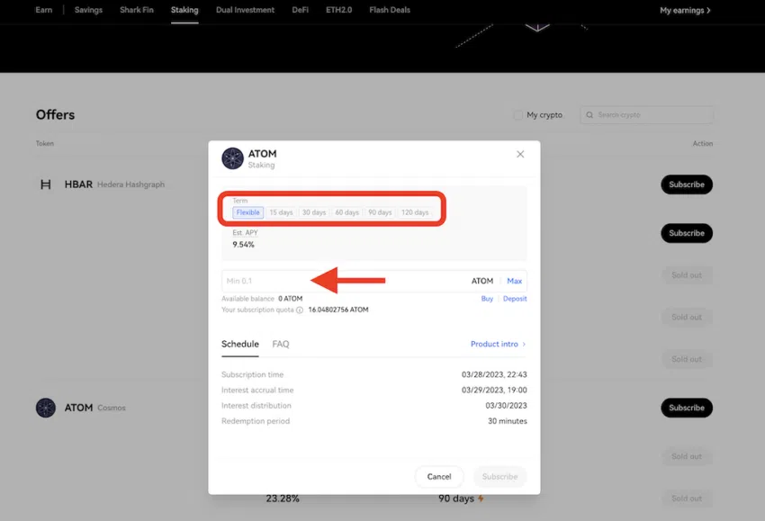Go to the Dual Investment tab
Screen dimensions: 765x521
(245, 10)
